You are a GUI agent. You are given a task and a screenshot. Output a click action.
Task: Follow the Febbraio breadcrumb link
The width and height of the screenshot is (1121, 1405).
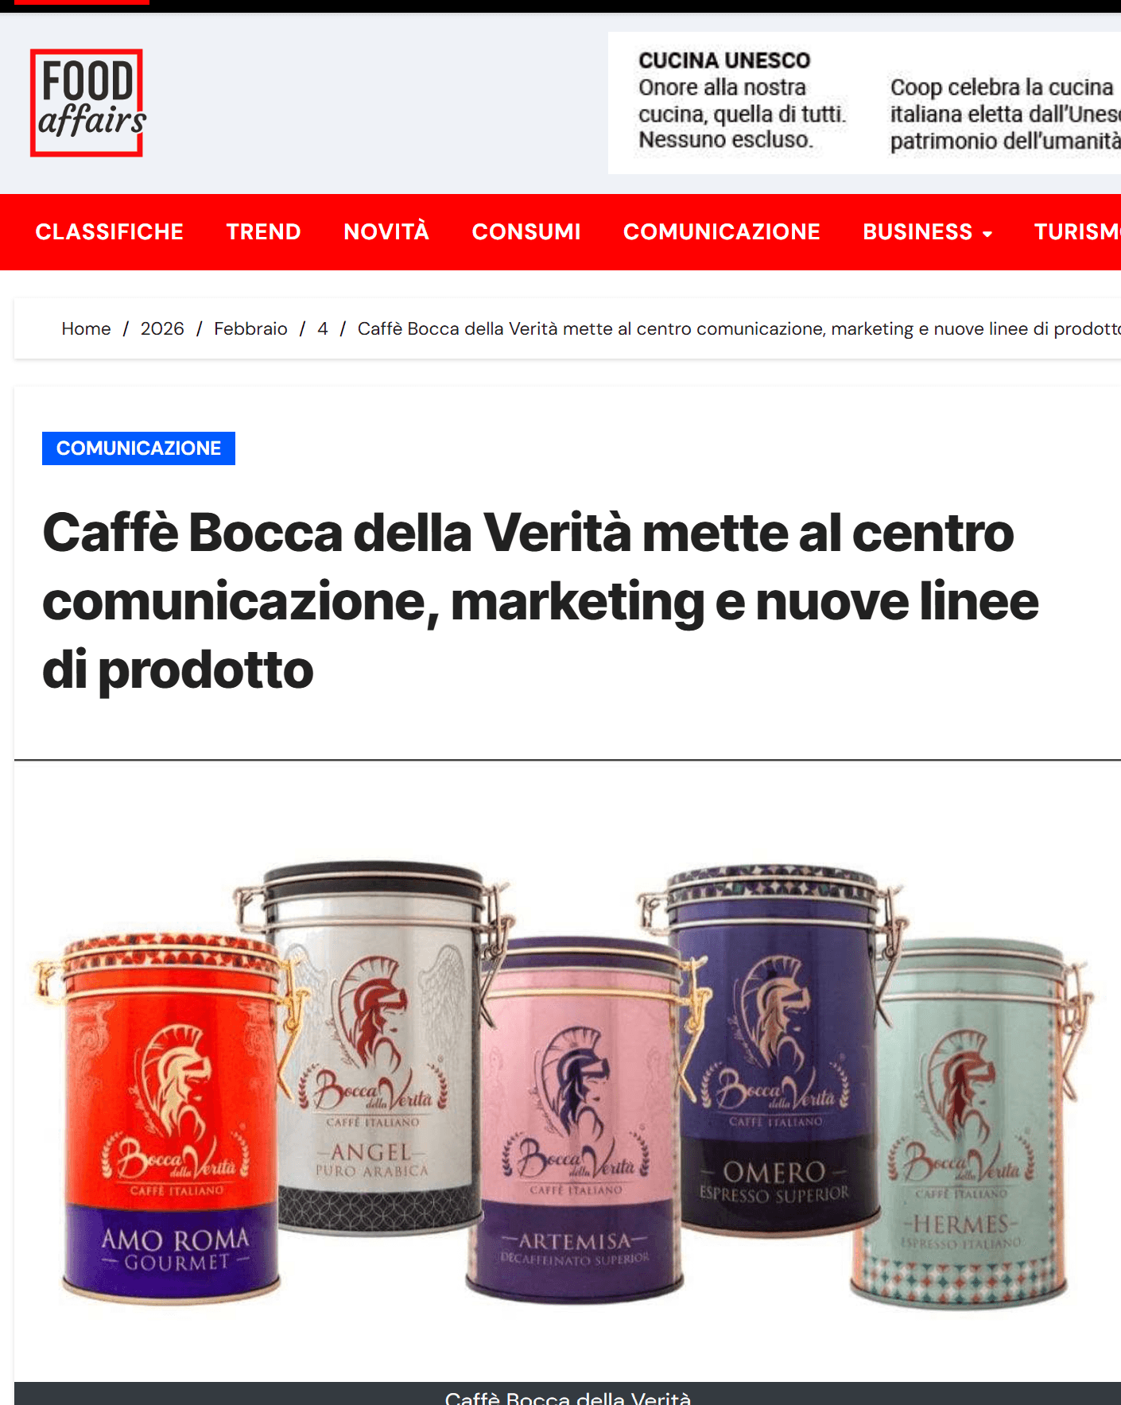[x=250, y=328]
